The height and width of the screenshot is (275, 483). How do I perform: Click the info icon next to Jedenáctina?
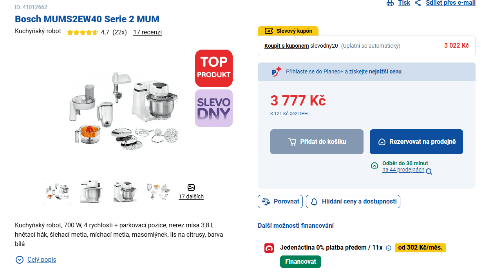tap(389, 248)
